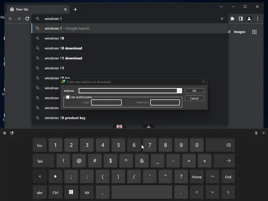Tap the down arrow key
Screen dimensions: 268x201
click(x=213, y=192)
